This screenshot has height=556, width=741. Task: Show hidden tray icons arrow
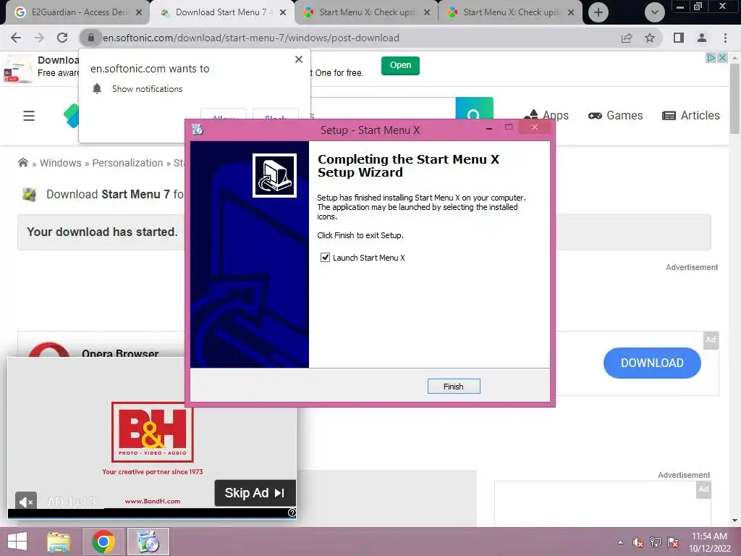620,542
